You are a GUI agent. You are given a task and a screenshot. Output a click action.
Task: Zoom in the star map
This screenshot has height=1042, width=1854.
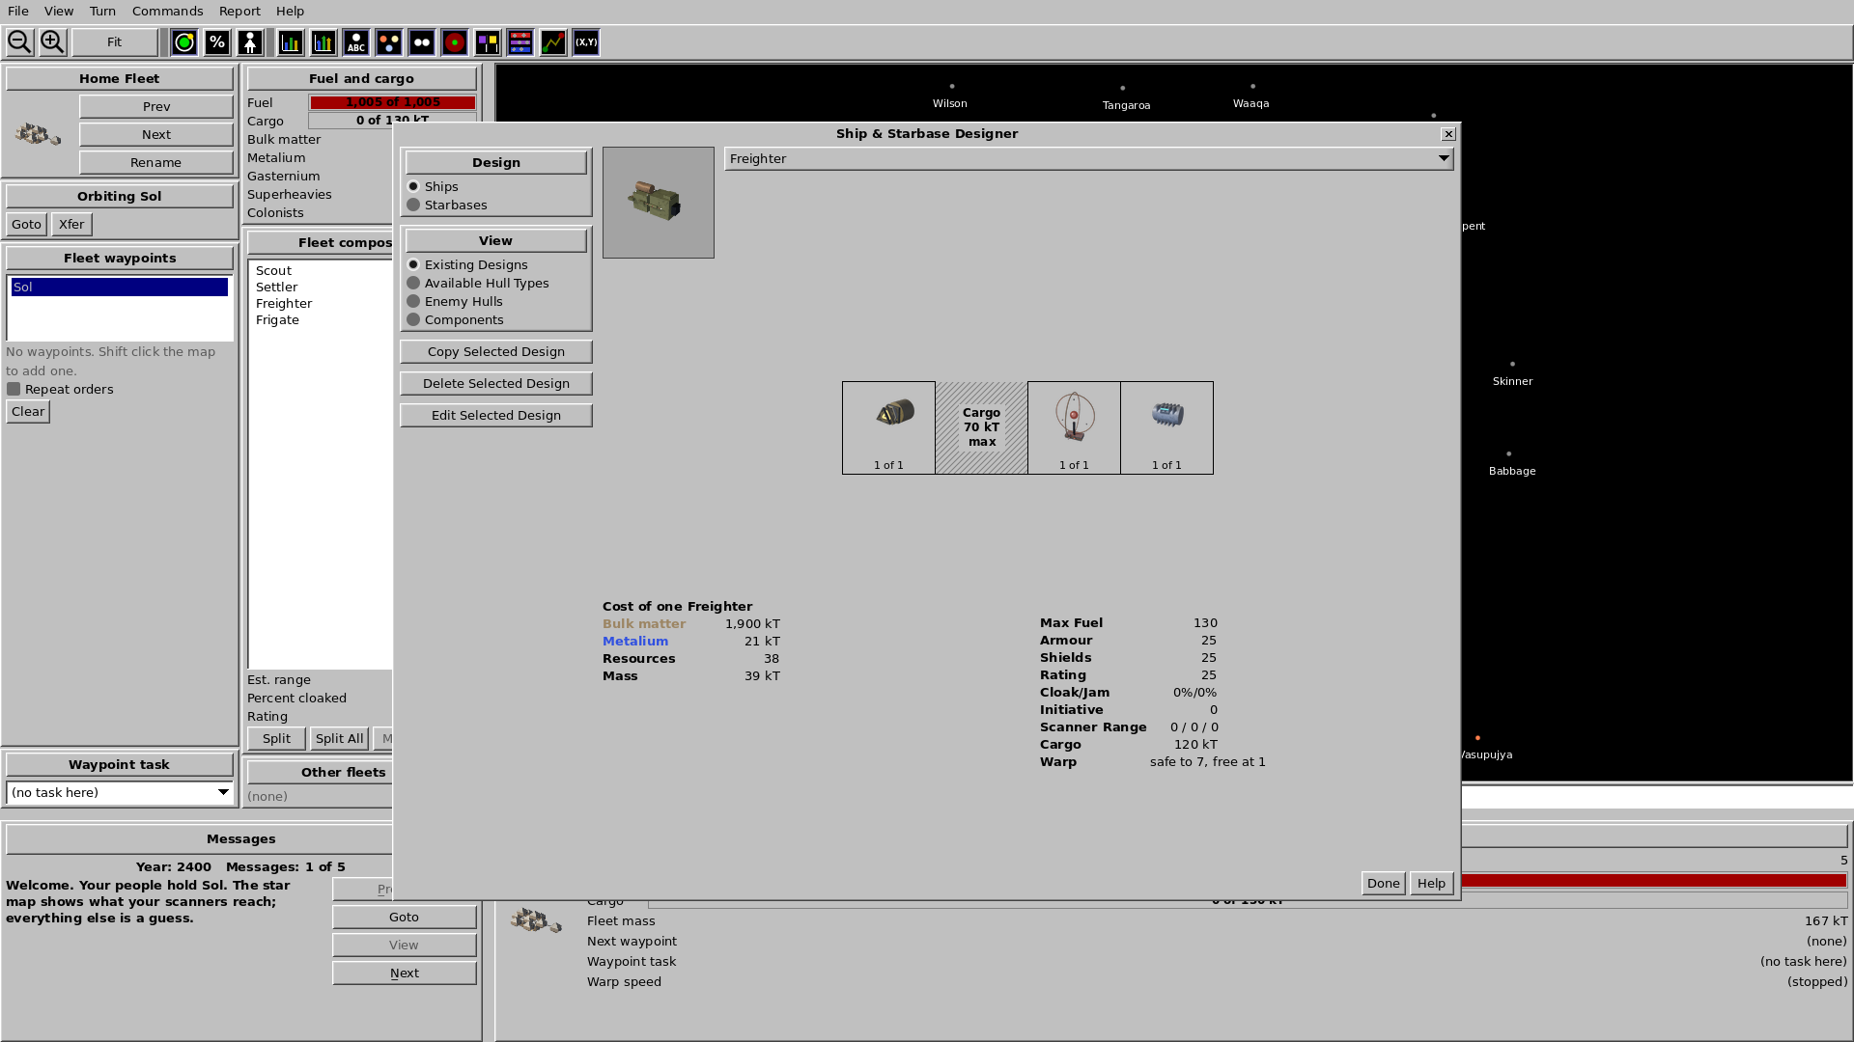[52, 42]
